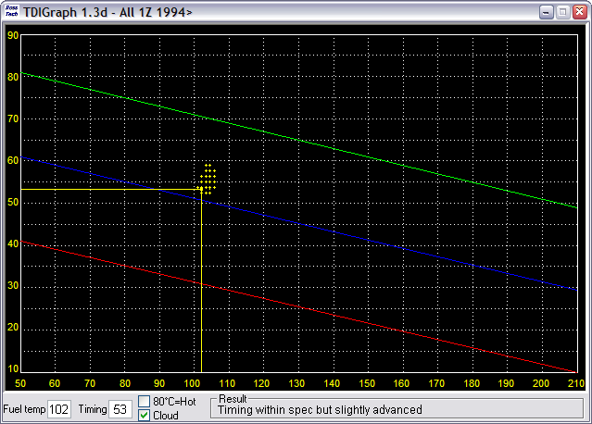Screen dimensions: 592x424
Task: Maximize the TDIGraph window
Action: (561, 12)
